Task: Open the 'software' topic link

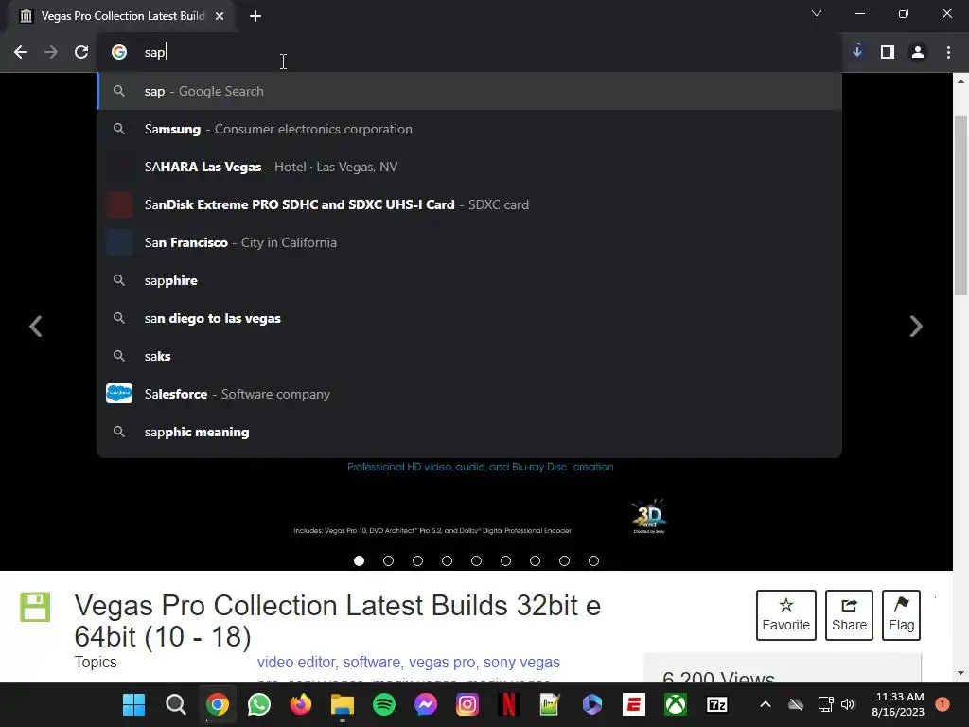Action: 372,662
